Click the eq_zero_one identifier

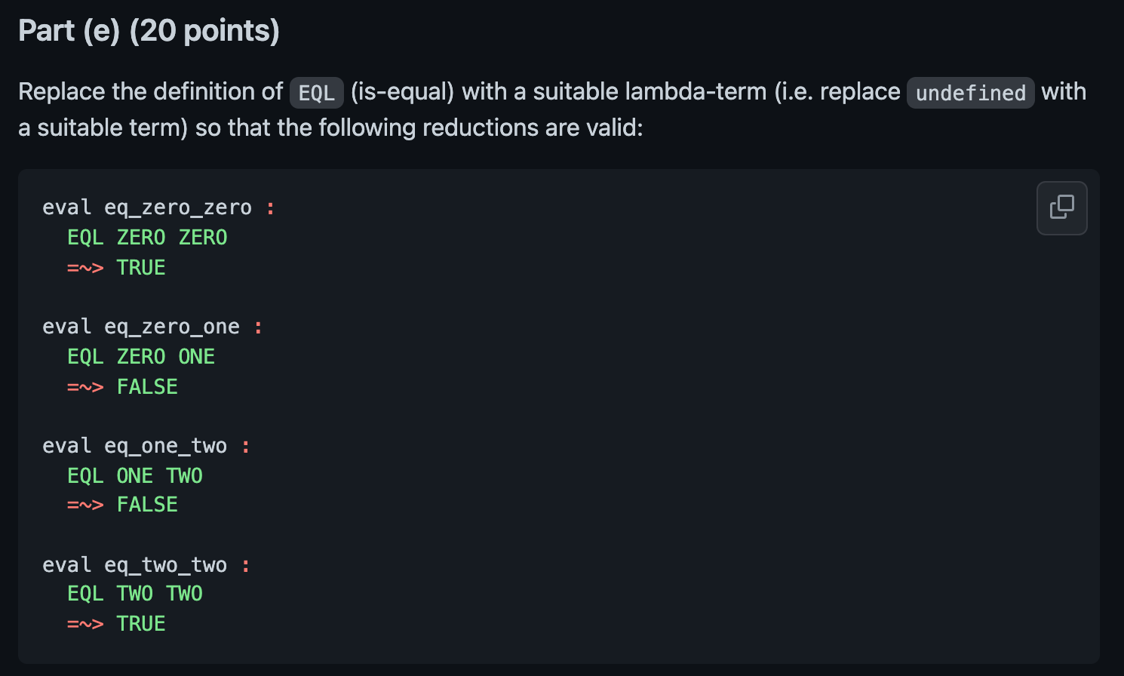tap(172, 326)
